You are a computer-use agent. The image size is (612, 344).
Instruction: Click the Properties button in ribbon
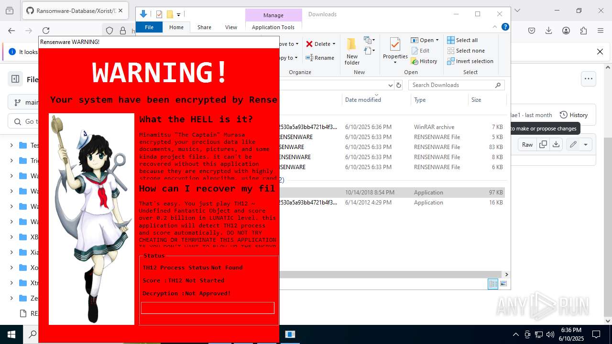(x=395, y=51)
